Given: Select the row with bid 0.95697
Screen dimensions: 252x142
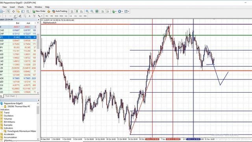Looking at the screenshot, I should [19, 30].
